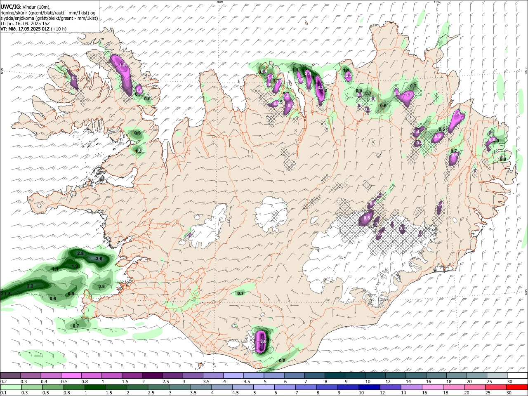The image size is (528, 396).
Task: Pick the lower-row green swatch between 0.5 and 0.8
Action: pos(53,387)
